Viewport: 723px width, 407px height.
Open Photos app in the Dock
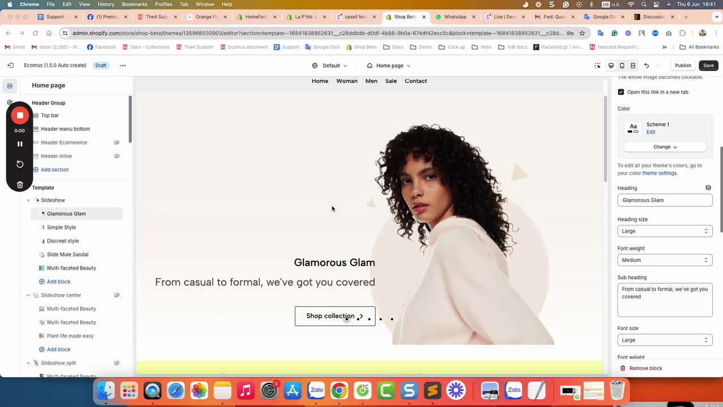(199, 391)
